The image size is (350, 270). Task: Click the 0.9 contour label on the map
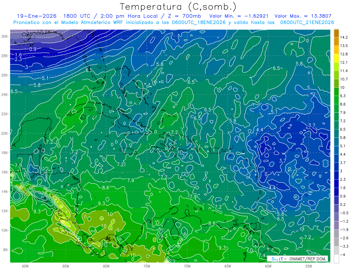pyautogui.click(x=33, y=50)
